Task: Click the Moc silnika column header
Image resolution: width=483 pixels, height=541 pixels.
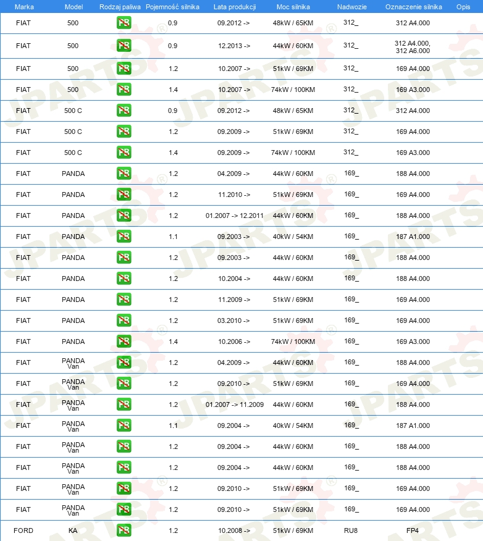Action: pos(293,7)
